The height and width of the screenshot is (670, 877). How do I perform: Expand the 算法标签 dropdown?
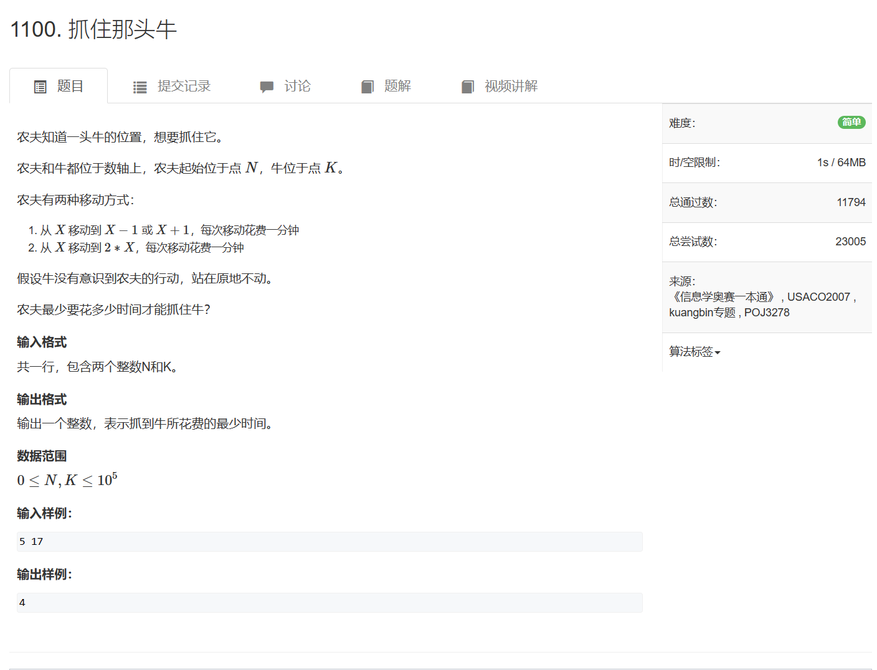(x=694, y=352)
